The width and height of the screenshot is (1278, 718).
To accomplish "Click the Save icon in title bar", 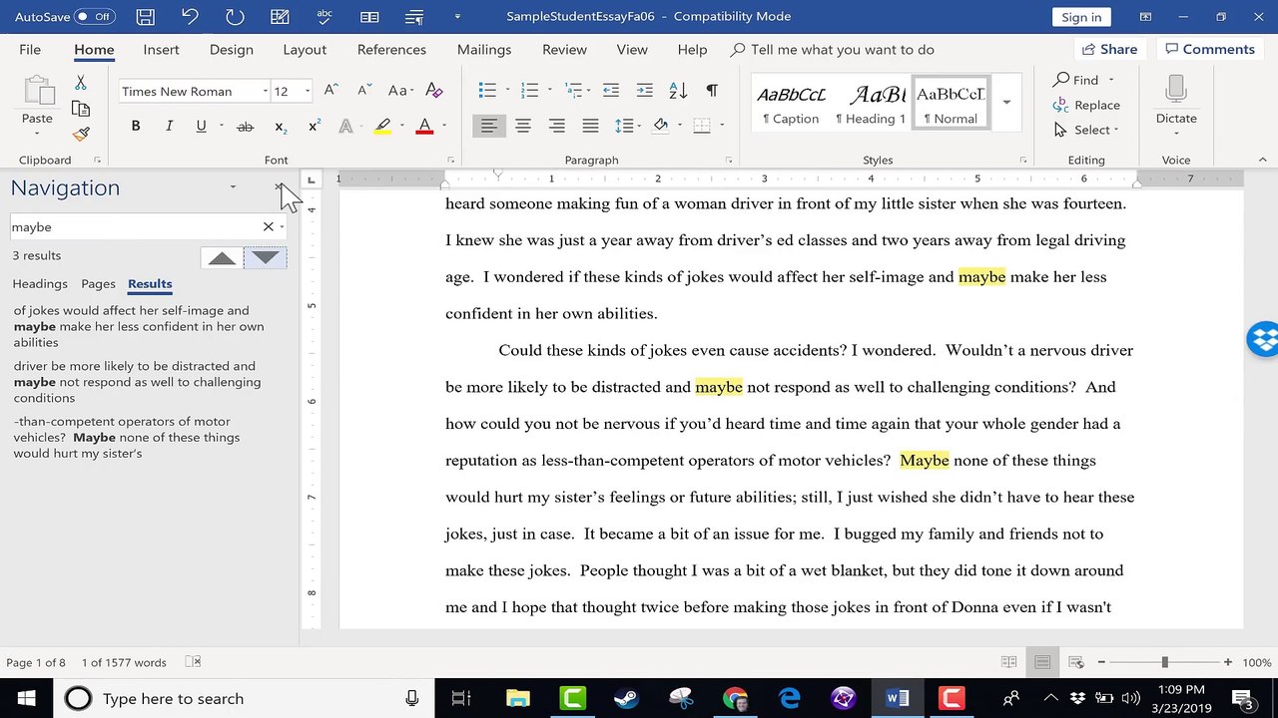I will point(145,17).
